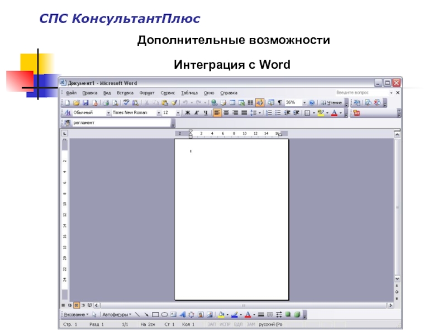Image resolution: width=447 pixels, height=335 pixels.
Task: Run the spelling check icon
Action: click(126, 103)
